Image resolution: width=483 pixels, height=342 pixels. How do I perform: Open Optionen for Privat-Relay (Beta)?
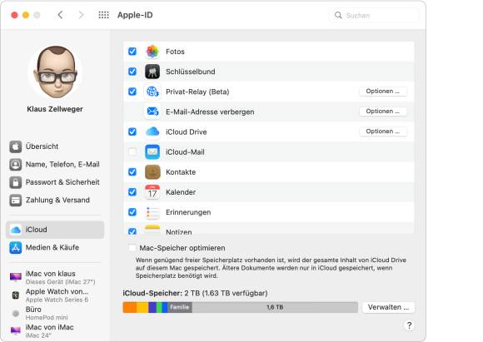(382, 92)
